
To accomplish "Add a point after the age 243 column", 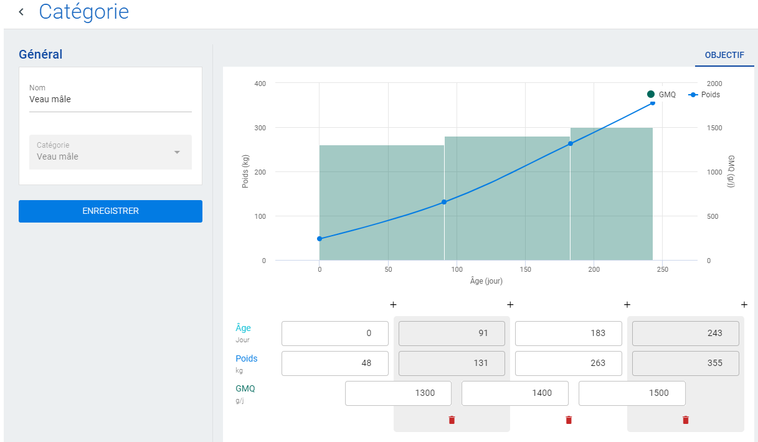I will coord(744,305).
